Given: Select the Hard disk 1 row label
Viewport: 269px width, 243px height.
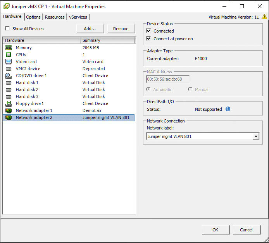Looking at the screenshot, I should tap(27, 83).
